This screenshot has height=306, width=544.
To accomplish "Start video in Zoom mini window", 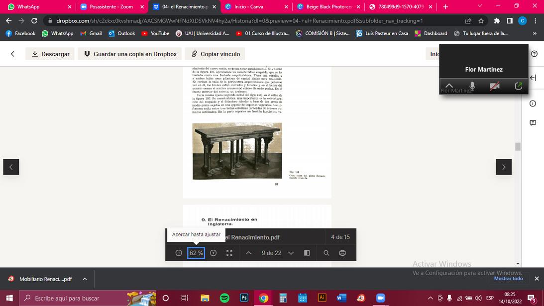I will coord(495,86).
